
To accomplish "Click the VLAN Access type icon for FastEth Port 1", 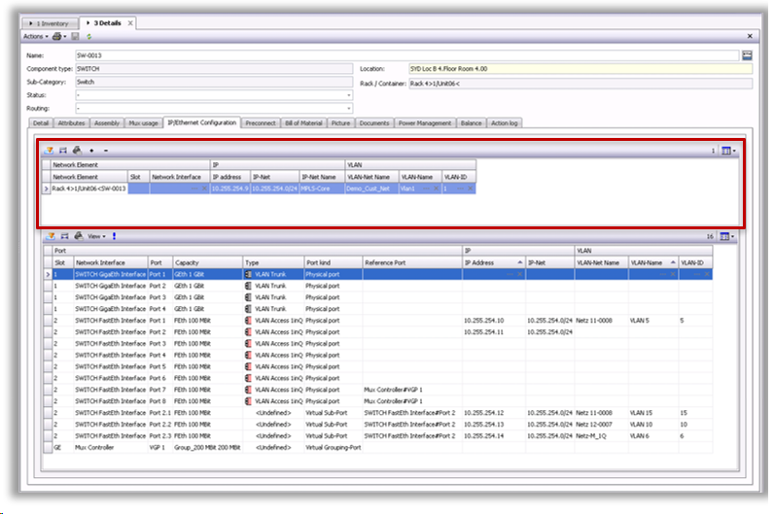I will [248, 321].
